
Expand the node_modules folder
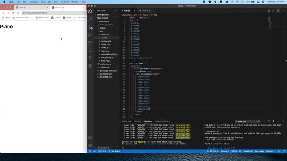pos(107,25)
